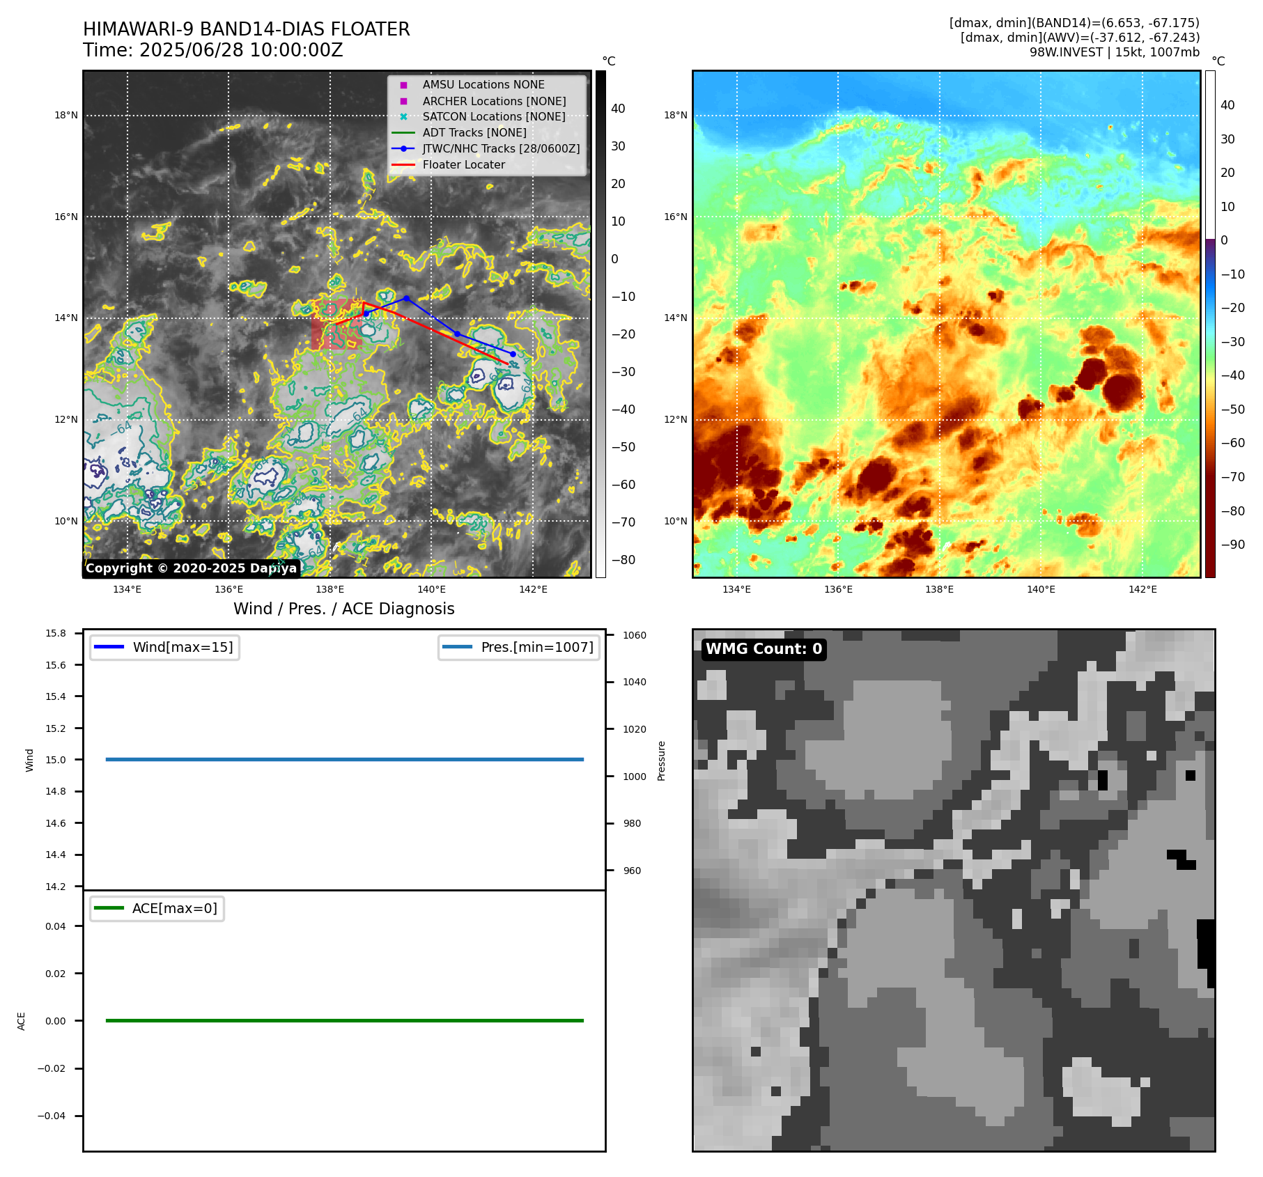Click the 'WMG Count: 0' badge
The width and height of the screenshot is (1263, 1177).
tap(764, 649)
